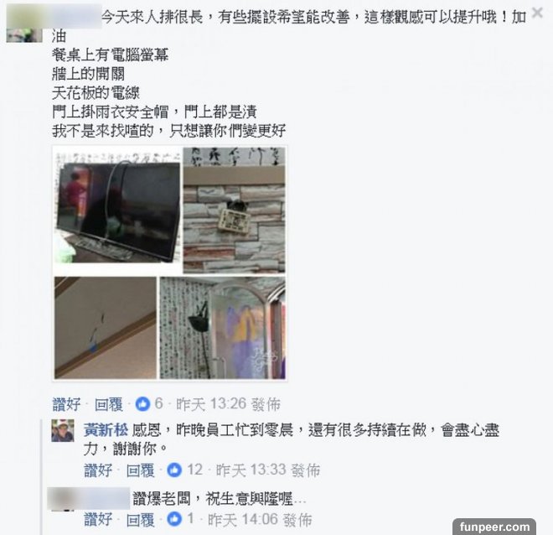Open the door with helmet photo

pos(223,328)
